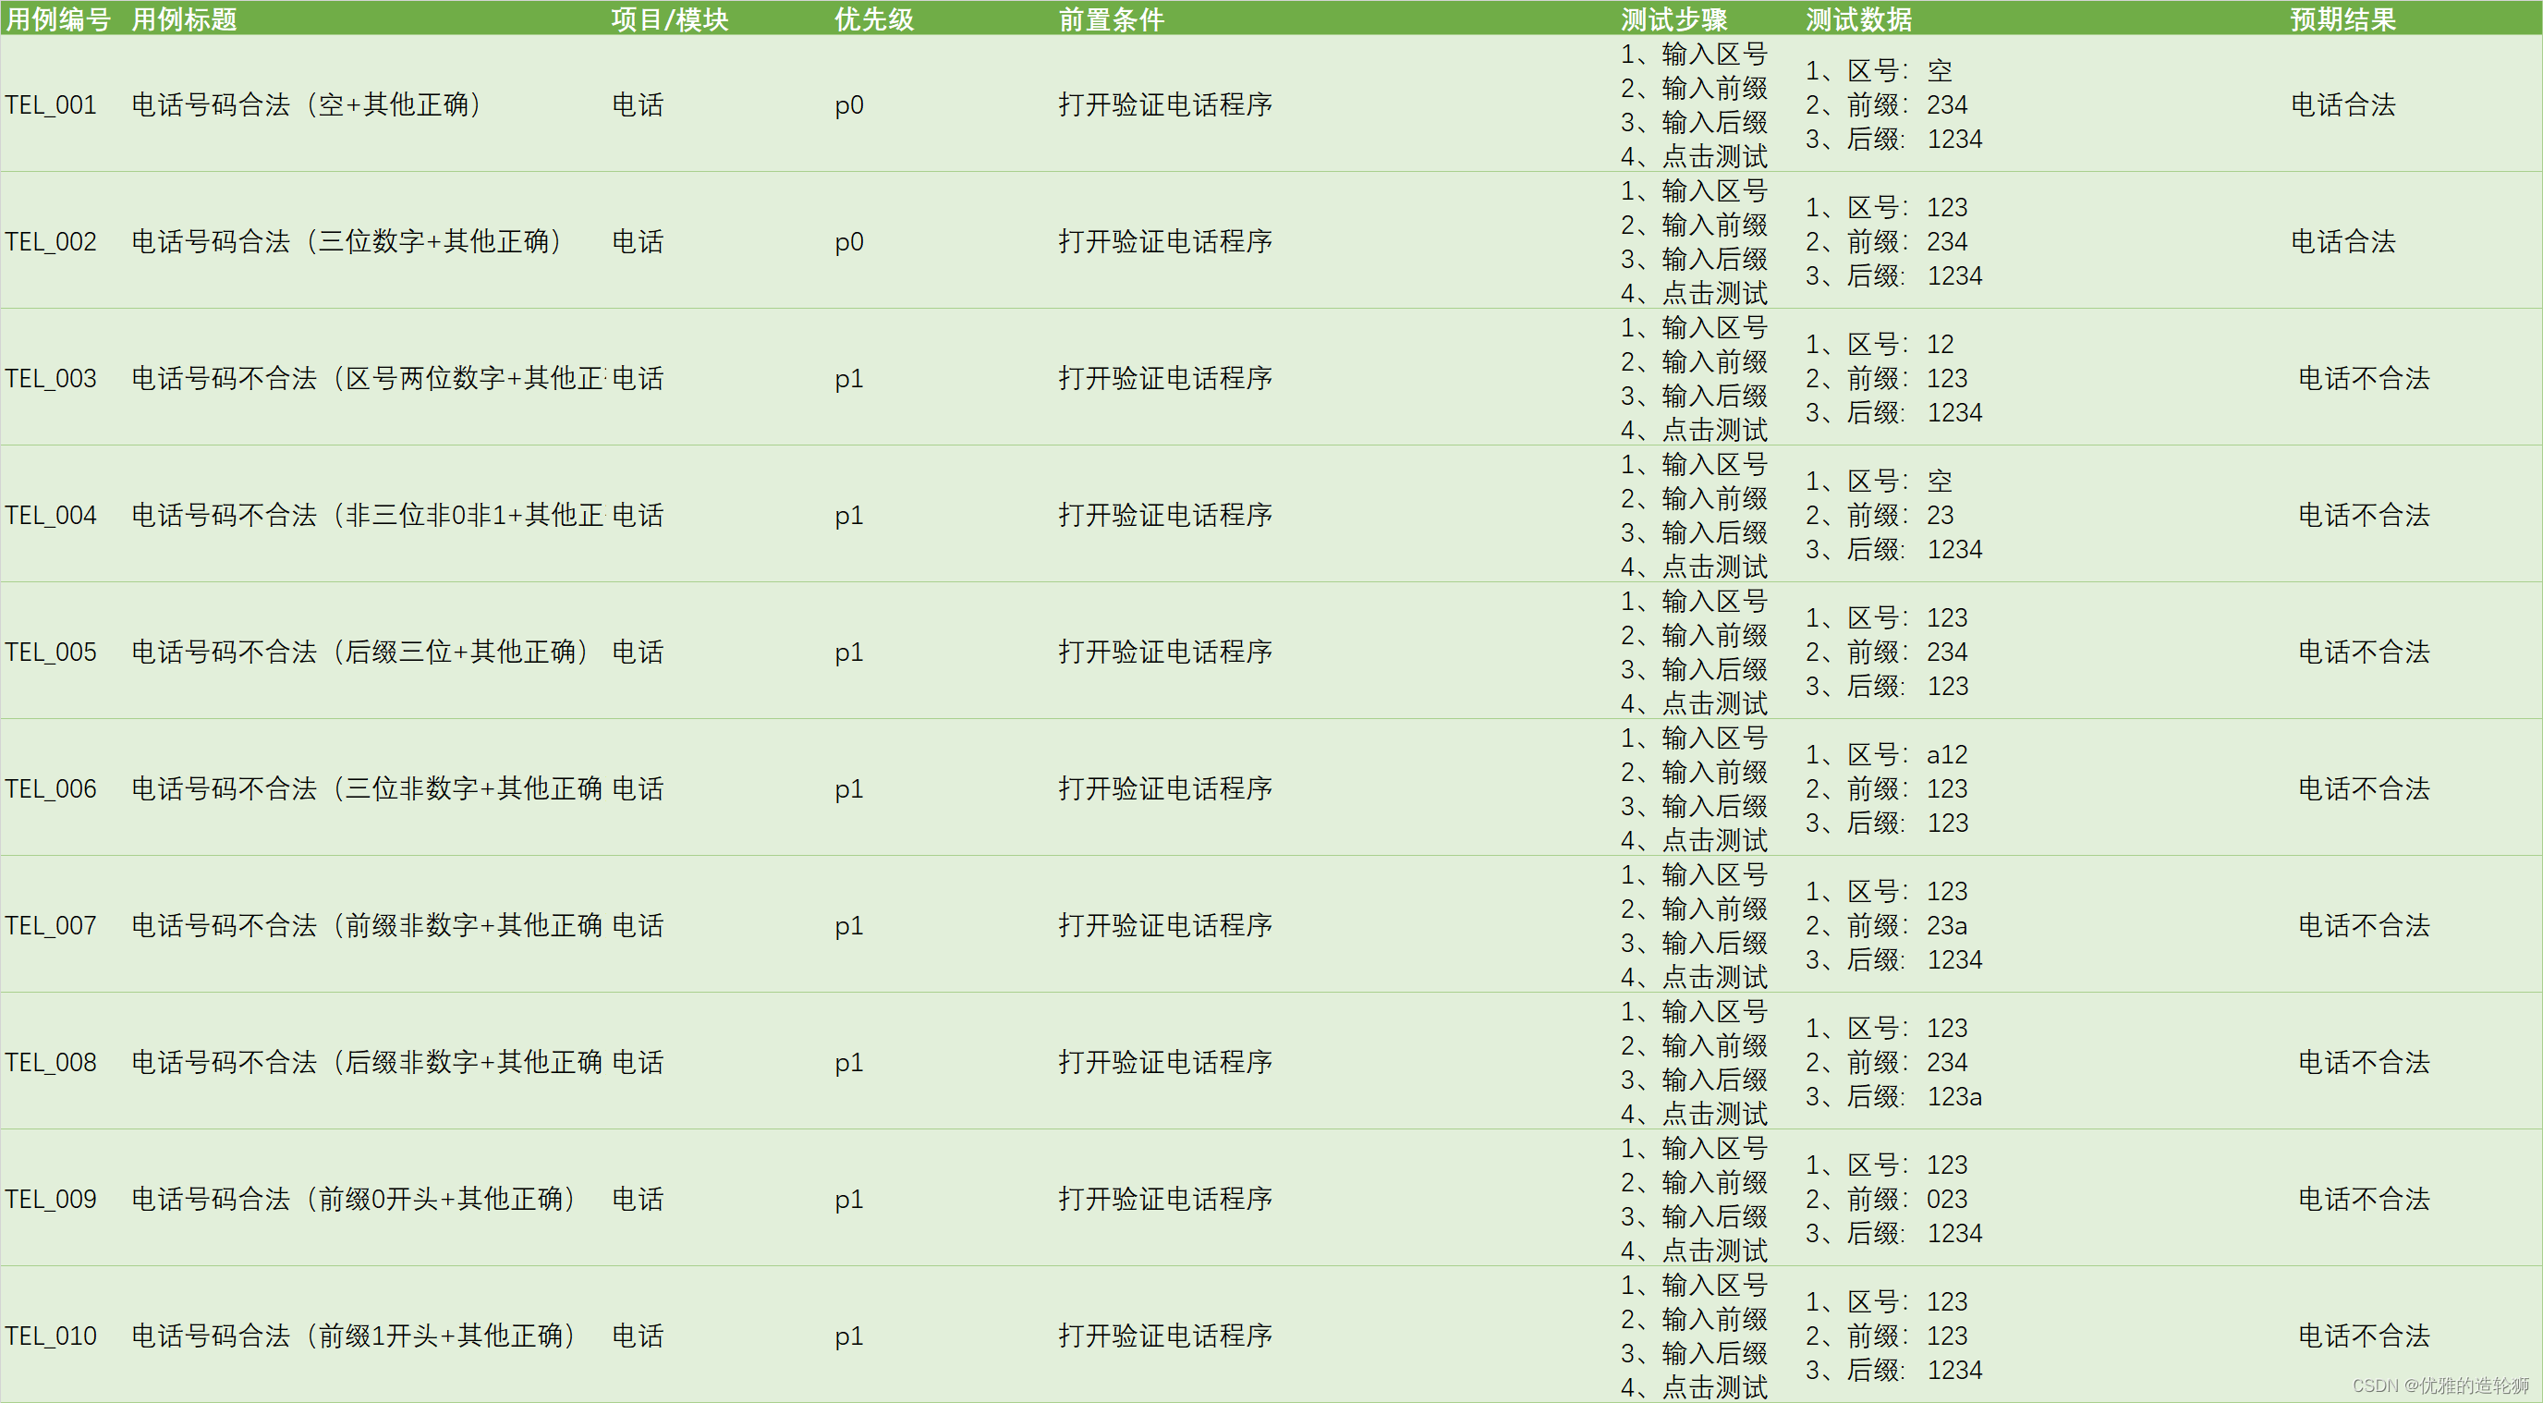This screenshot has width=2543, height=1403.
Task: Click title cell 电话号码合法（三位数字+其他正确）
Action: click(x=347, y=241)
